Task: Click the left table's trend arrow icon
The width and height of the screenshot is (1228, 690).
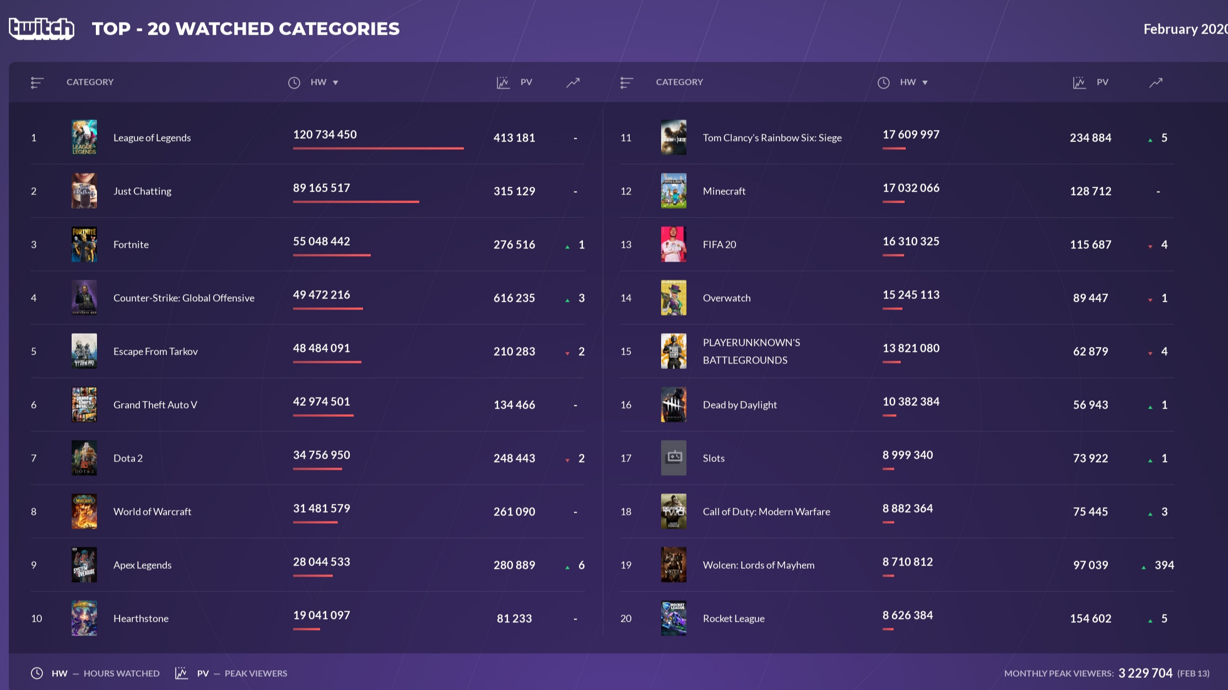Action: click(573, 83)
